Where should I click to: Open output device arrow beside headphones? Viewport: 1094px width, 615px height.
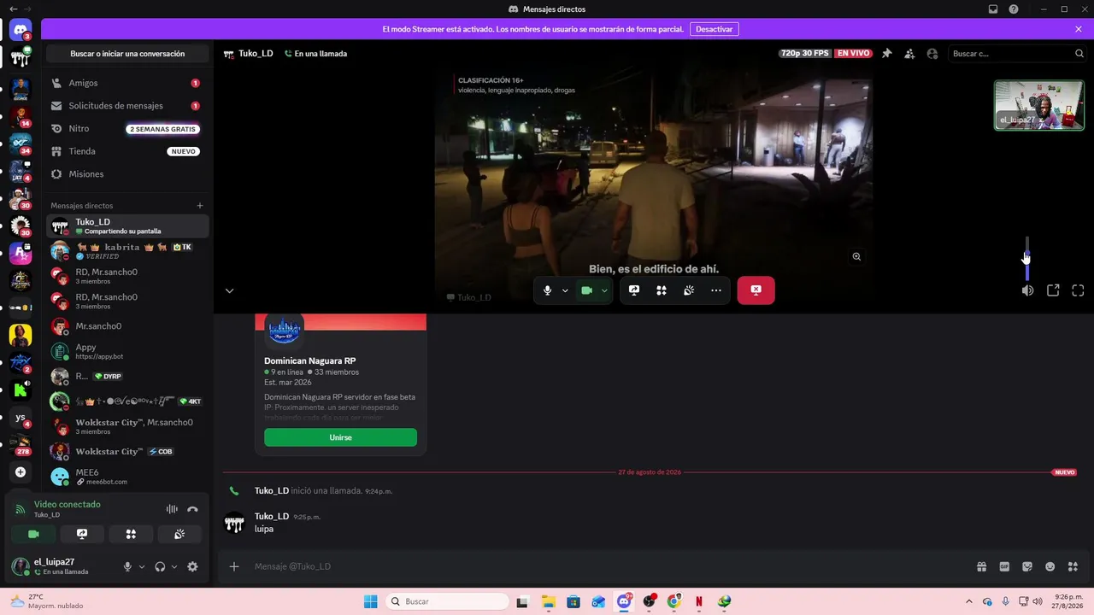(174, 566)
